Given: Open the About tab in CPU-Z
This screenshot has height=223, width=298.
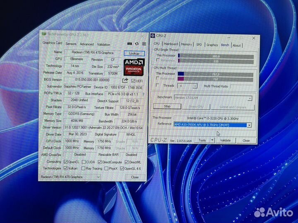Looking at the screenshot, I should 237,45.
